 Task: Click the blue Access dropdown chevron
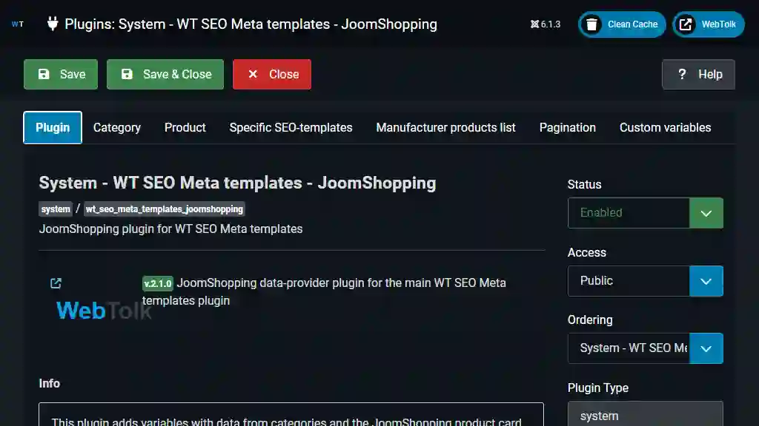[x=706, y=281]
